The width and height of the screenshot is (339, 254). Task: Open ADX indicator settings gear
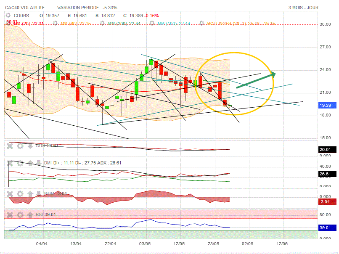20,146
